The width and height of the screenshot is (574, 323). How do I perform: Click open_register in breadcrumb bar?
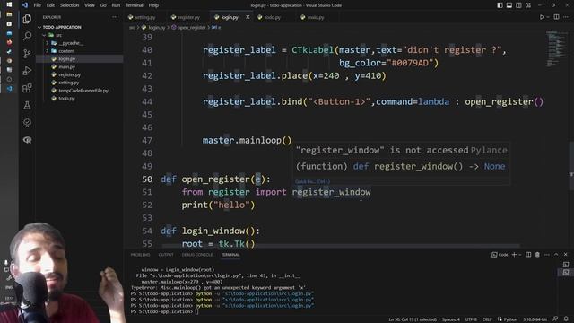191,28
